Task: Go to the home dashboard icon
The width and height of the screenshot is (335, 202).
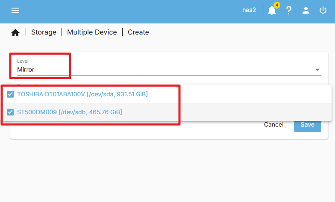Action: 15,32
